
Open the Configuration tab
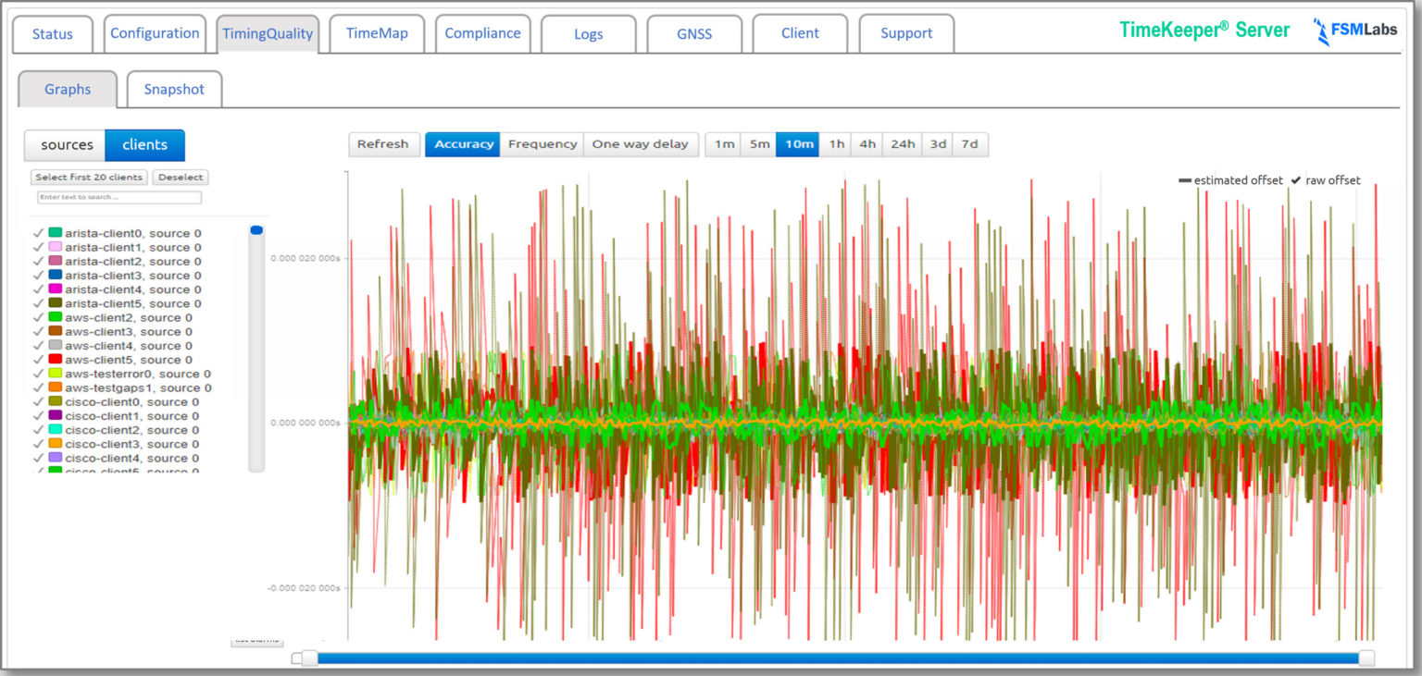pos(155,33)
